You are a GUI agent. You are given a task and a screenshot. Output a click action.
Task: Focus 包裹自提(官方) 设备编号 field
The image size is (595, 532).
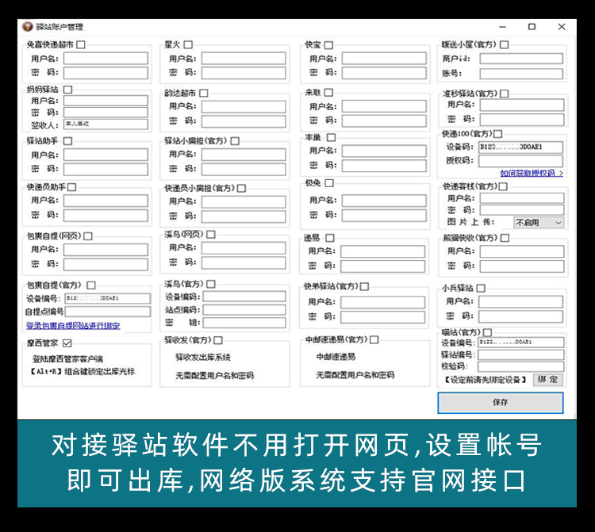108,298
